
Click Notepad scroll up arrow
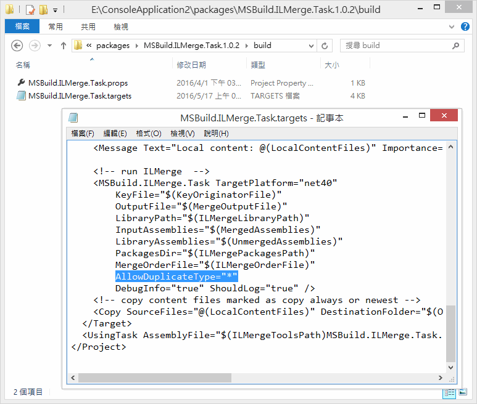(x=451, y=147)
